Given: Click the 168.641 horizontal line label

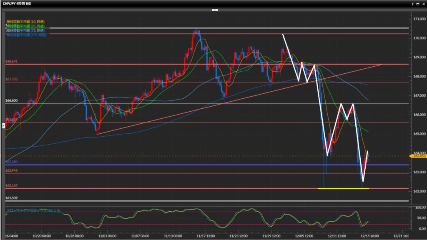Looking at the screenshot, I should (x=11, y=62).
